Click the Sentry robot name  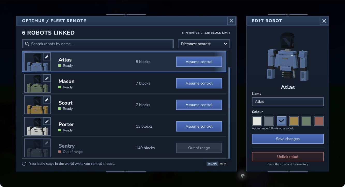tap(67, 146)
